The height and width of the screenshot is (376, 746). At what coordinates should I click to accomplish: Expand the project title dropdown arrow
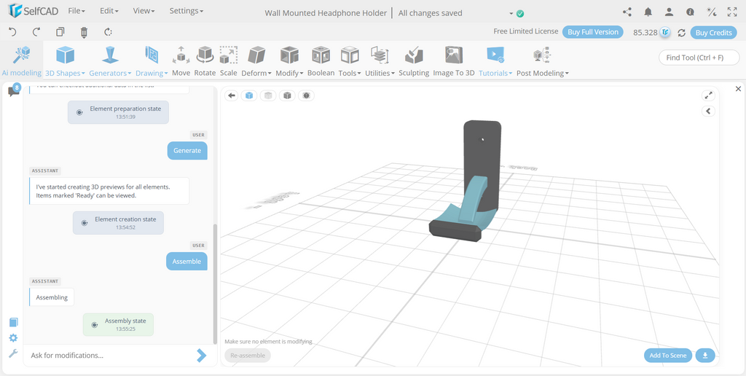pos(511,13)
